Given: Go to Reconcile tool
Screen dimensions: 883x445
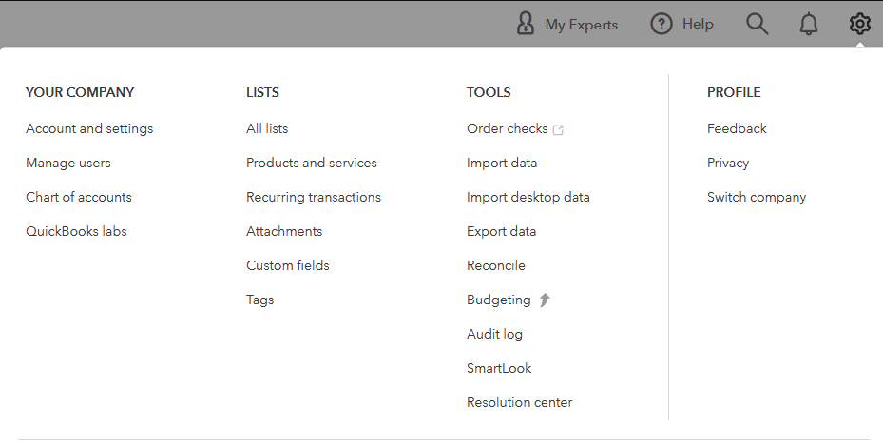Looking at the screenshot, I should (x=496, y=265).
